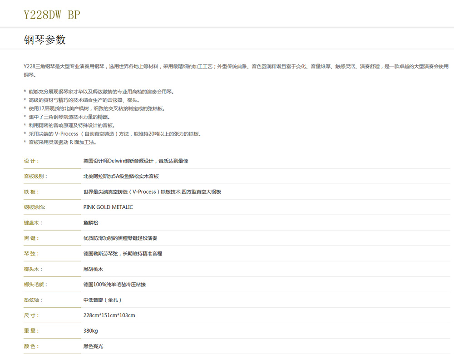454x354 pixels.
Task: Select the 钢琴参数 section heading
Action: [x=45, y=39]
